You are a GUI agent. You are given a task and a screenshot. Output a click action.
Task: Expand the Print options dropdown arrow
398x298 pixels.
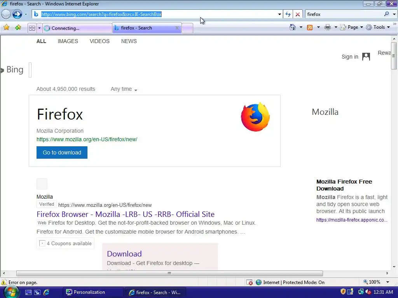tap(336, 27)
